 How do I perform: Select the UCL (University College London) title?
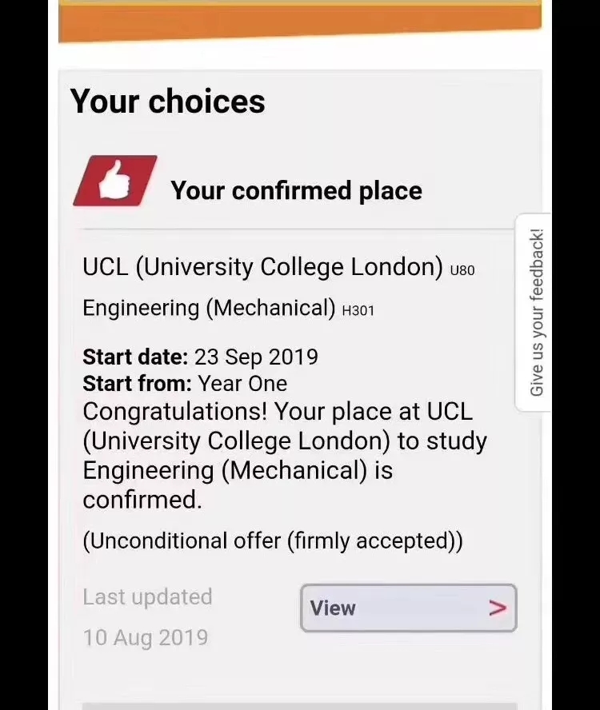click(x=262, y=267)
